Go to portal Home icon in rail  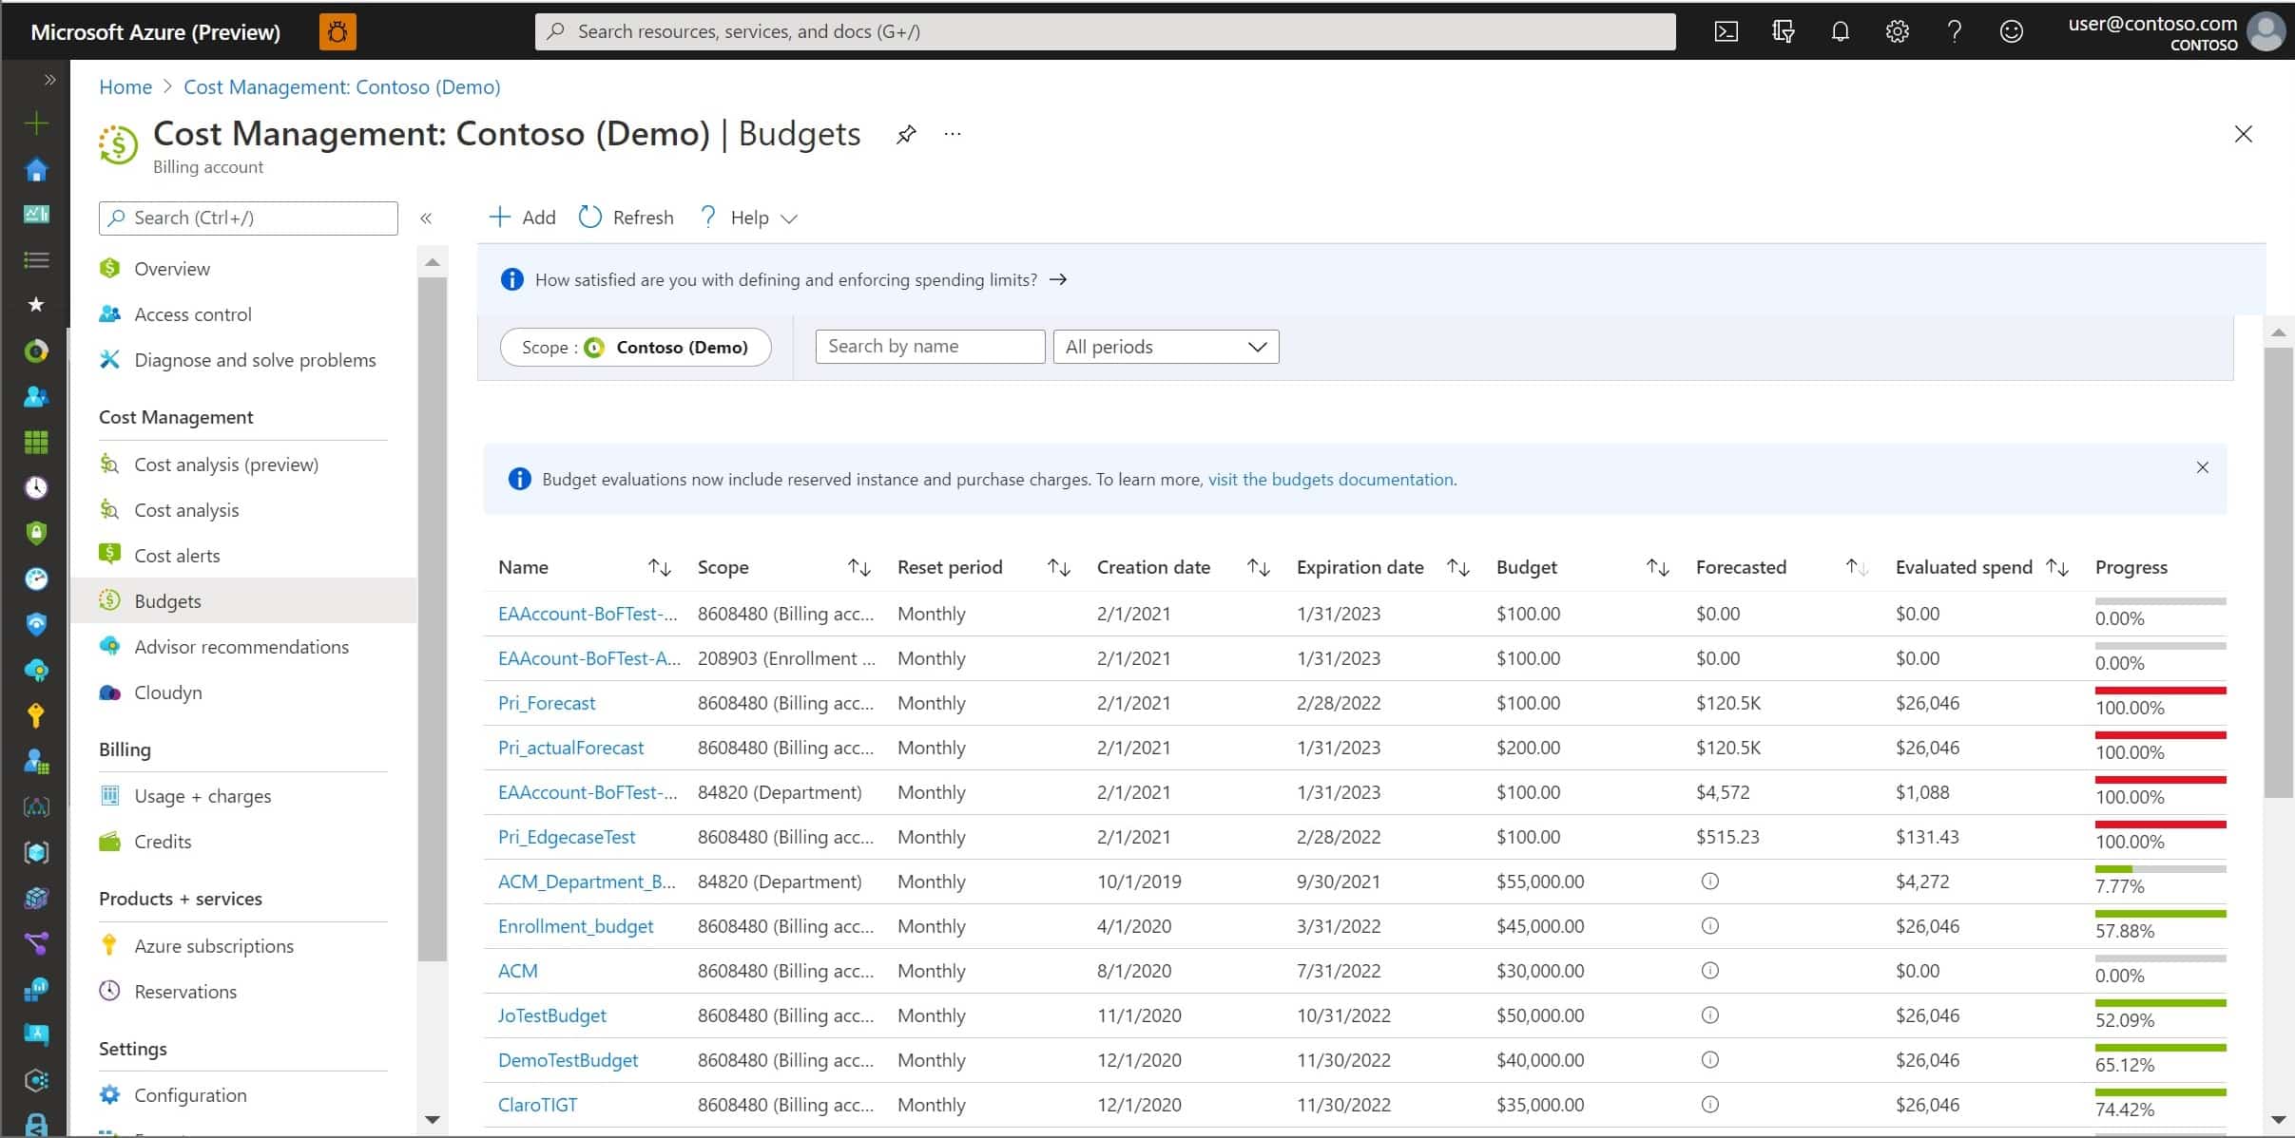pos(36,169)
